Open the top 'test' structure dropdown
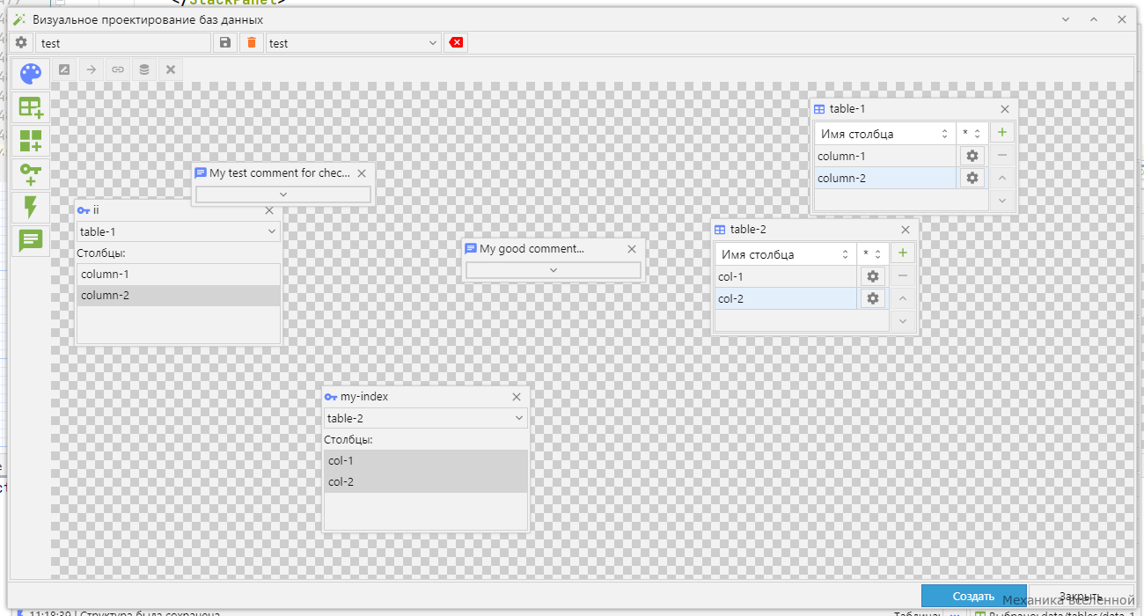Screen dimensions: 1144x616 354,42
